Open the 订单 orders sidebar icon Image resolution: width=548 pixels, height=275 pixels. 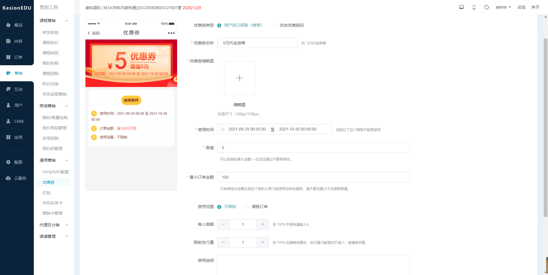[x=8, y=57]
